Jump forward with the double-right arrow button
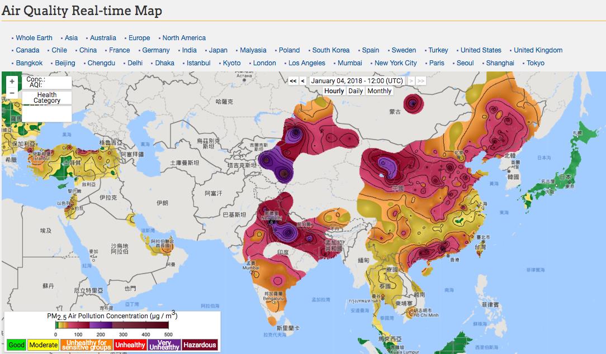The width and height of the screenshot is (606, 354). coord(421,81)
